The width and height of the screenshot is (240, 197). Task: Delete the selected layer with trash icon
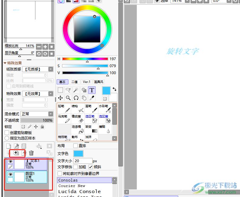(31, 153)
